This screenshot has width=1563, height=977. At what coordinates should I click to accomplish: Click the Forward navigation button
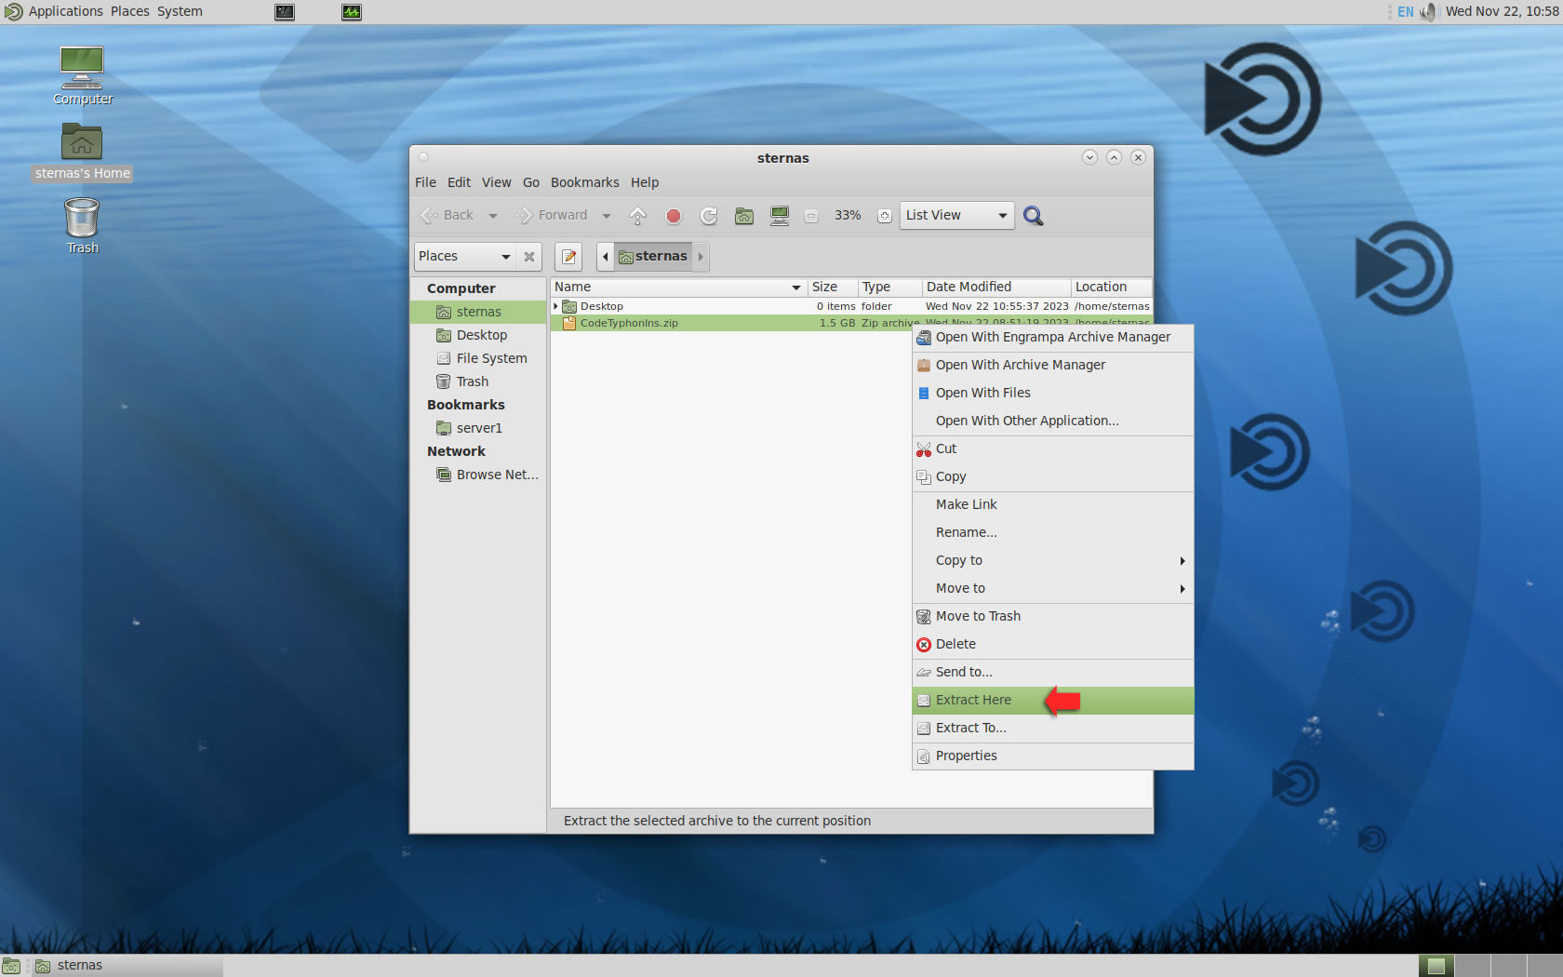[552, 216]
